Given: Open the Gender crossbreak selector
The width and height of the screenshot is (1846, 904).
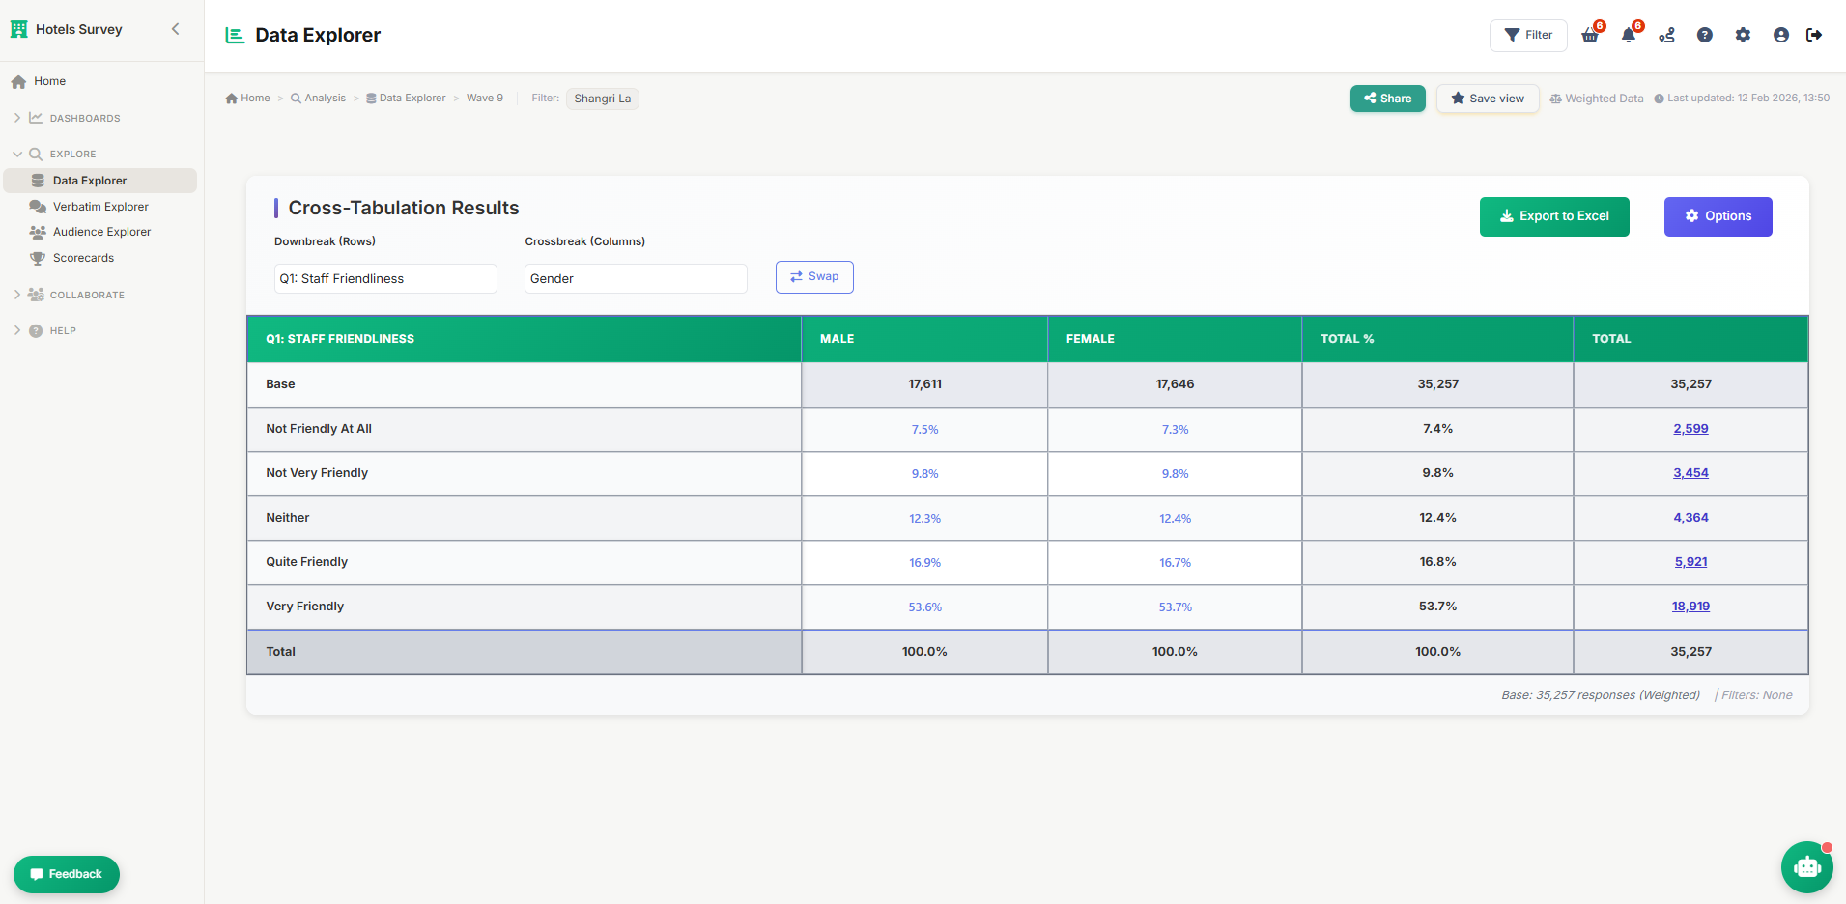Looking at the screenshot, I should click(635, 278).
